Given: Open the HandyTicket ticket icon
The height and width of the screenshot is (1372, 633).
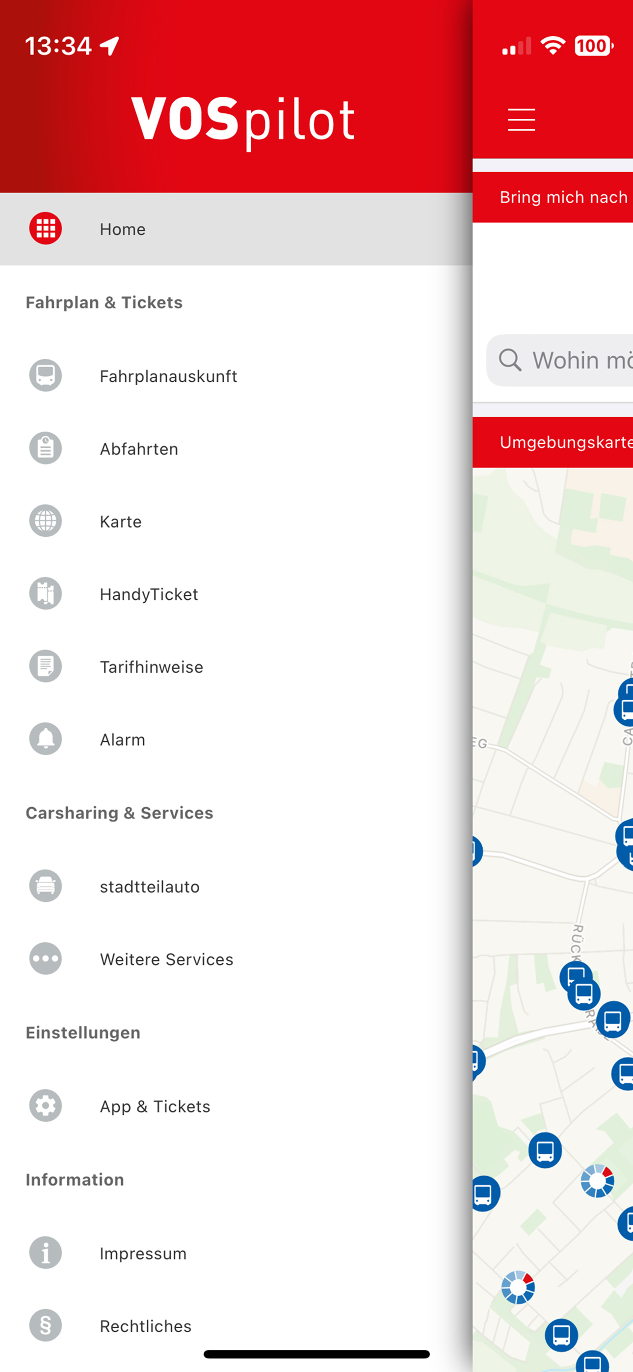Looking at the screenshot, I should (x=45, y=593).
